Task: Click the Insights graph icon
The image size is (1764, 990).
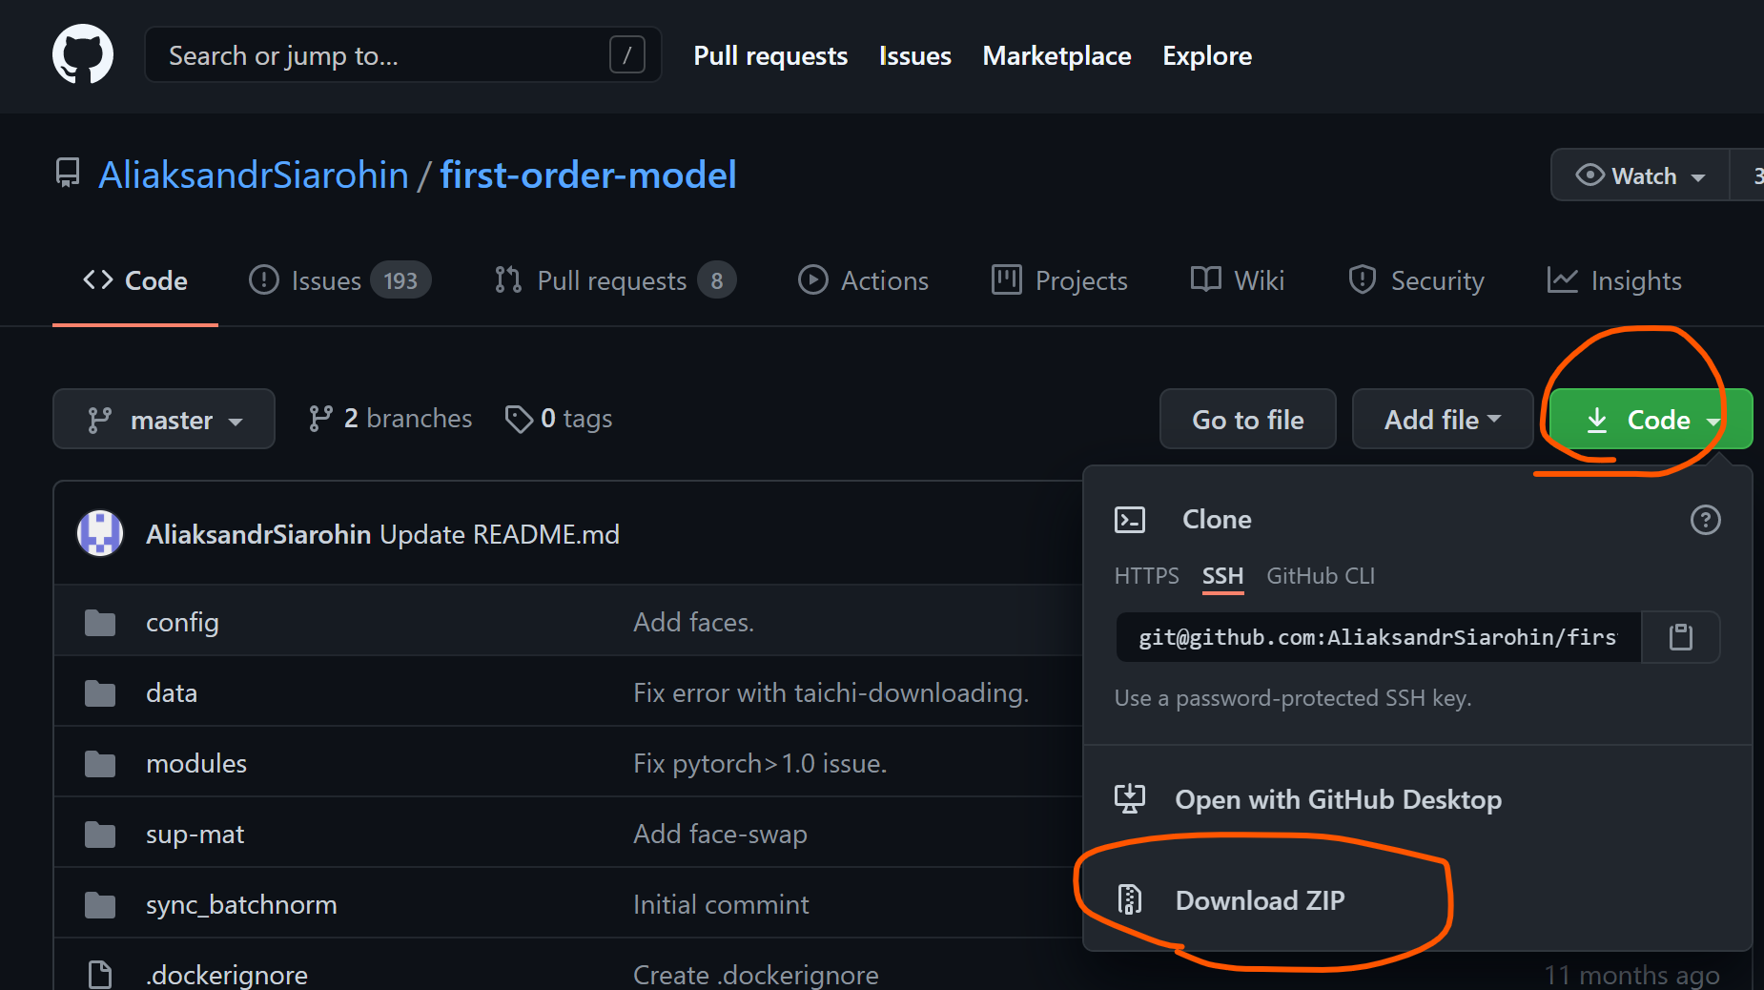Action: (x=1562, y=279)
